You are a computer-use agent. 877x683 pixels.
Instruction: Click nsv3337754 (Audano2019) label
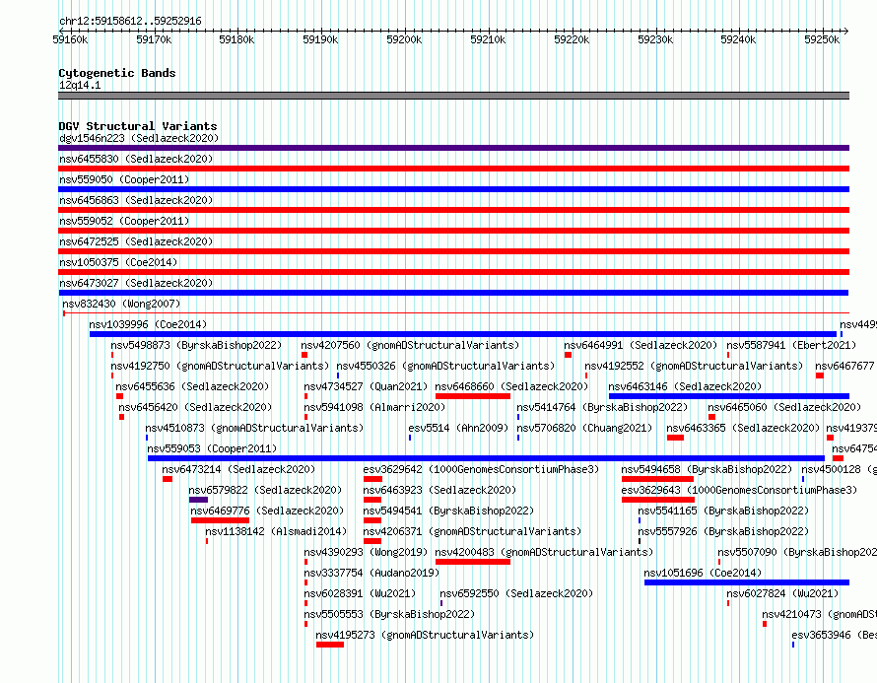(371, 573)
